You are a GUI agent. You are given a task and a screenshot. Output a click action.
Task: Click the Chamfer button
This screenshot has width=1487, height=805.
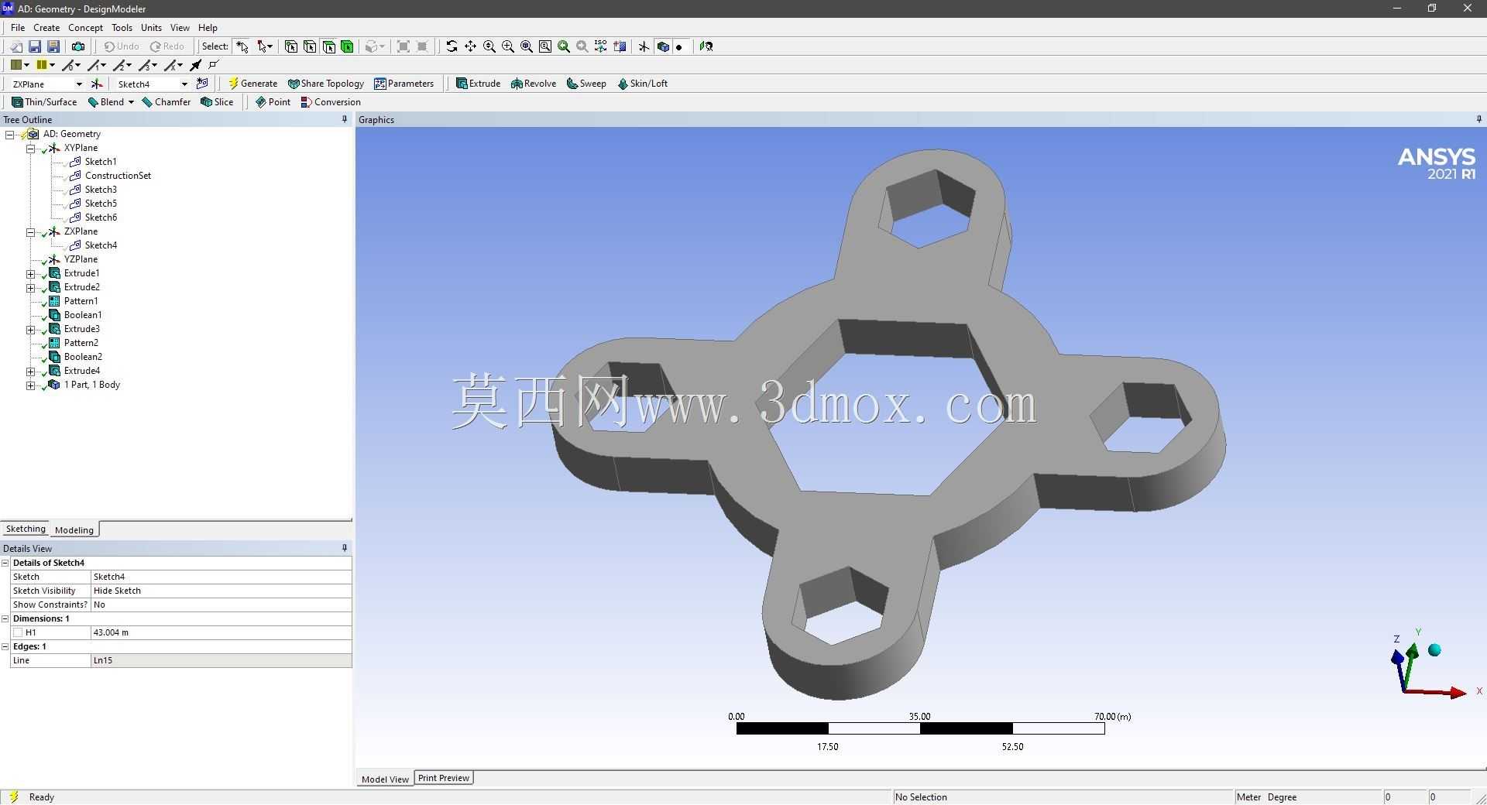166,102
